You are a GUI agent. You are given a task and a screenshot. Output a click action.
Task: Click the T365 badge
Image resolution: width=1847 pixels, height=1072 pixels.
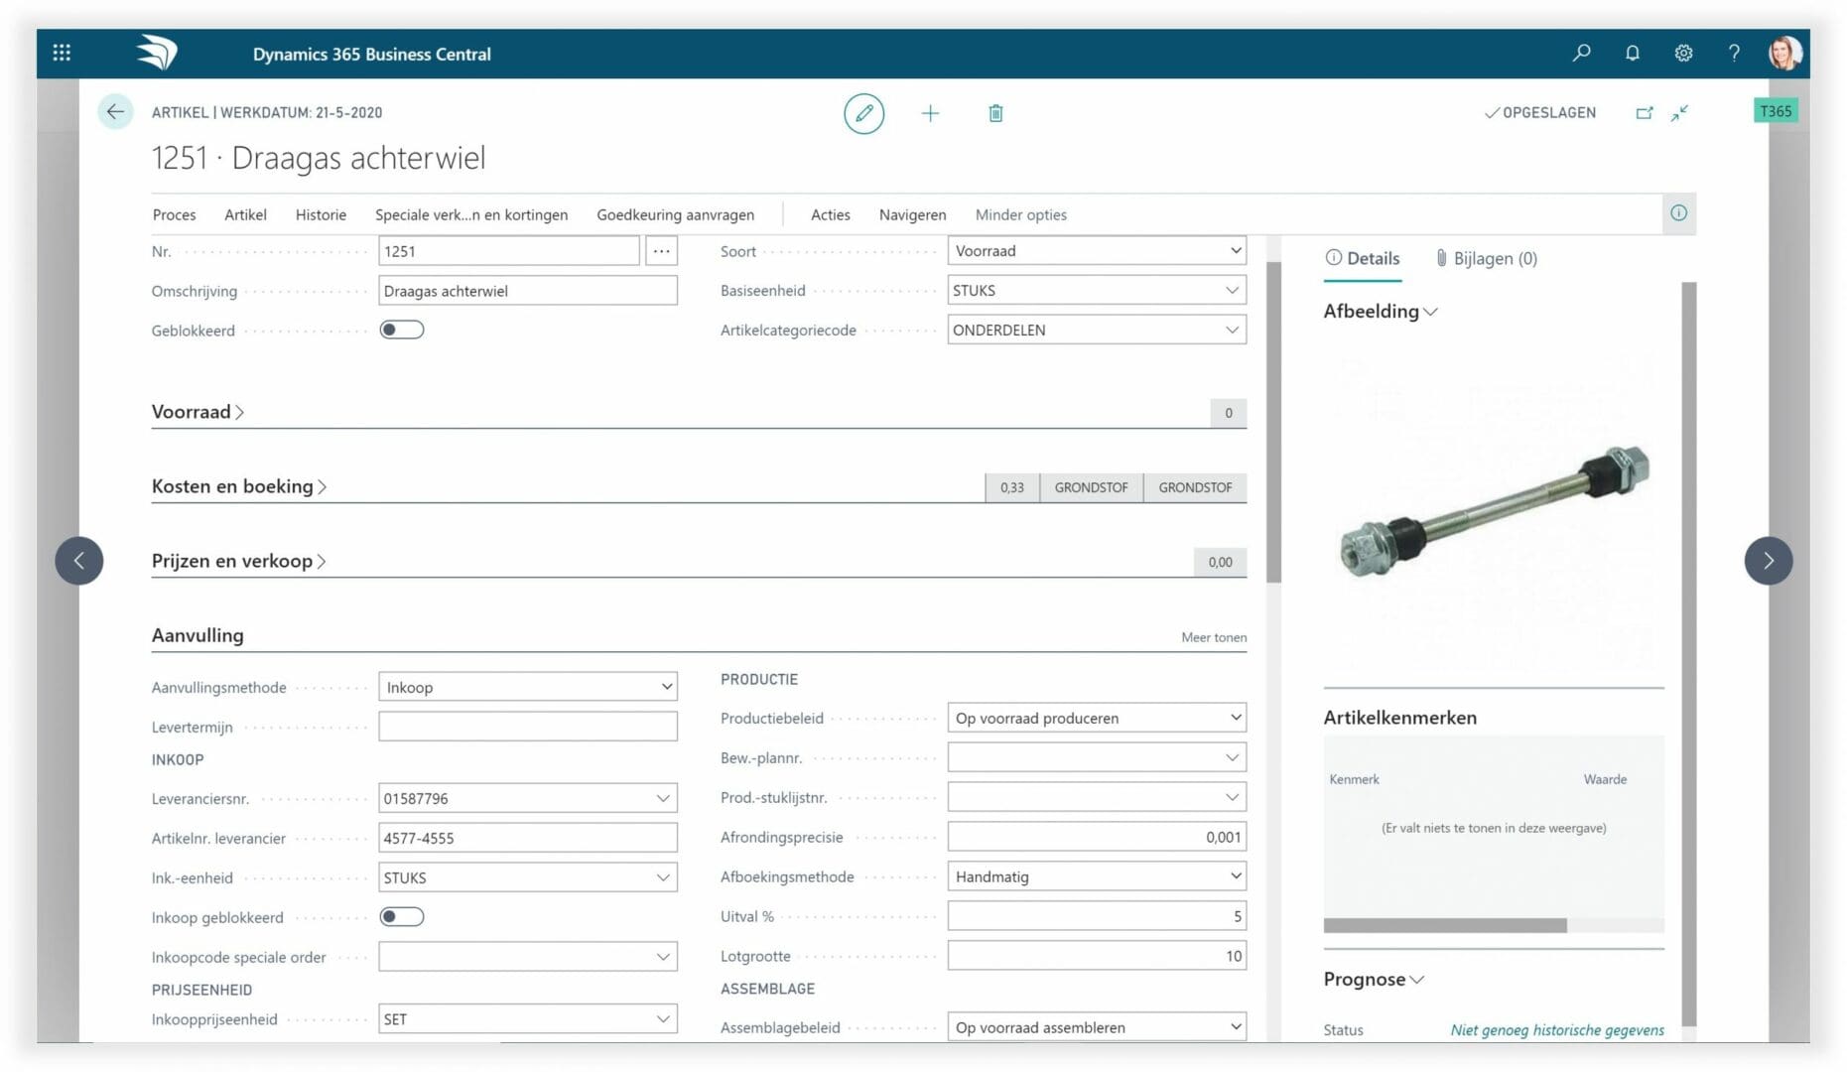coord(1776,111)
